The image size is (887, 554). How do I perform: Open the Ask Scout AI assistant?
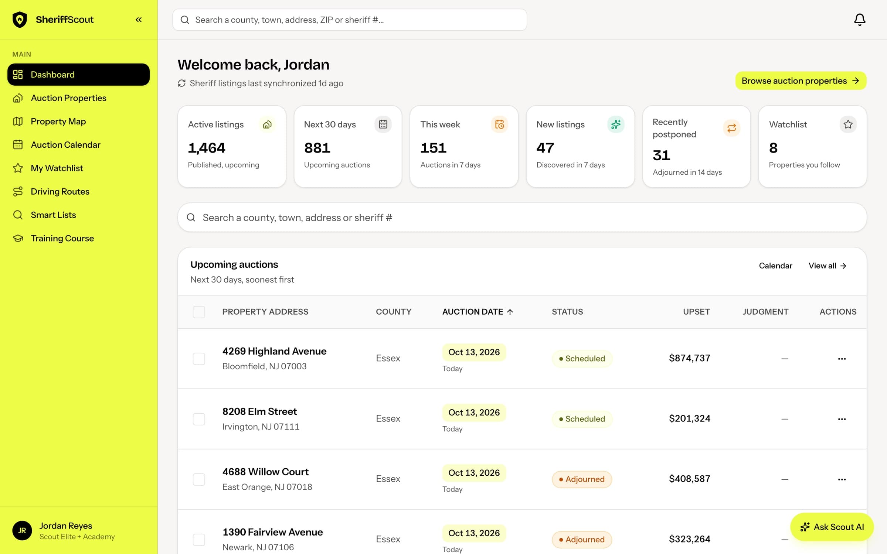coord(832,527)
